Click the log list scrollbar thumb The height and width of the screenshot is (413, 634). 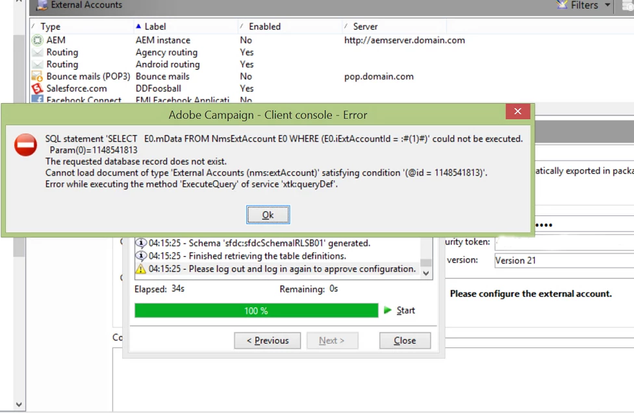click(425, 263)
